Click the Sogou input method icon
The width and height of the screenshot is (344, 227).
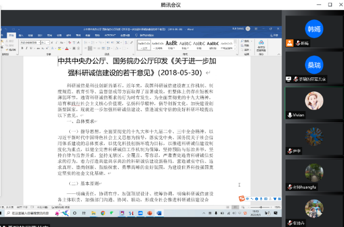[242, 198]
